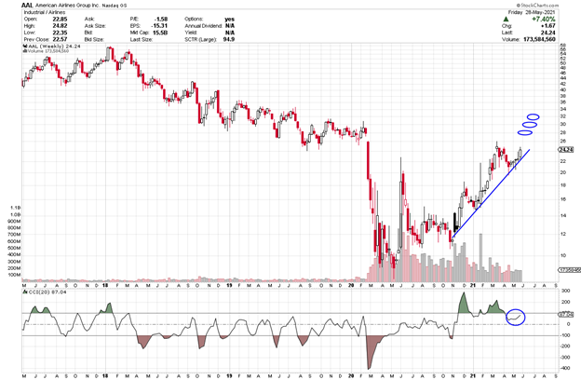The image size is (581, 380).
Task: Click the Options value yes
Action: (229, 19)
